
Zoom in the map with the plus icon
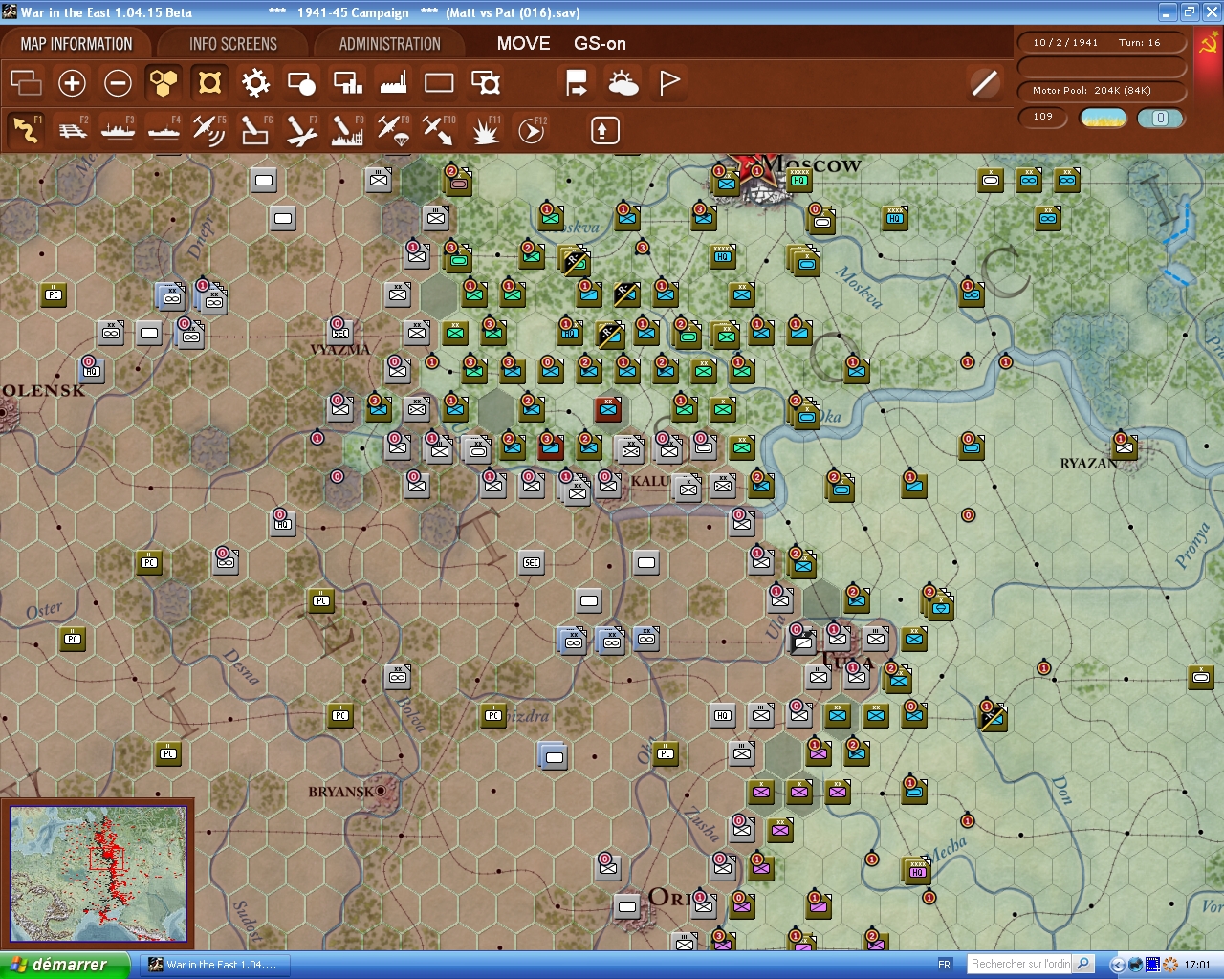coord(72,83)
